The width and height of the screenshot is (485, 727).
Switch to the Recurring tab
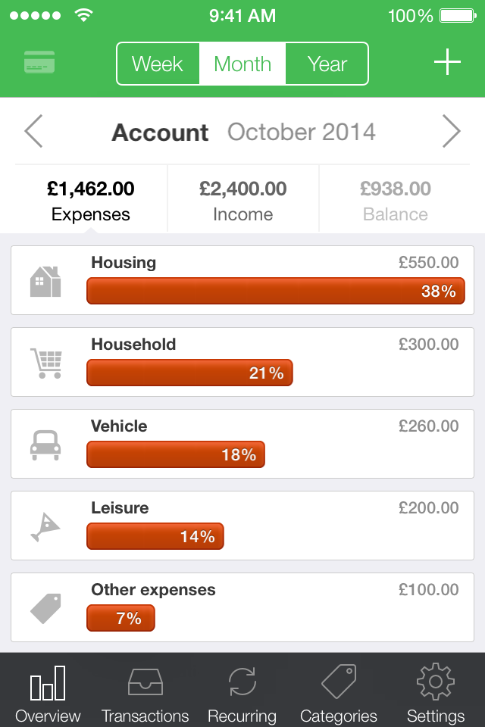(x=242, y=694)
